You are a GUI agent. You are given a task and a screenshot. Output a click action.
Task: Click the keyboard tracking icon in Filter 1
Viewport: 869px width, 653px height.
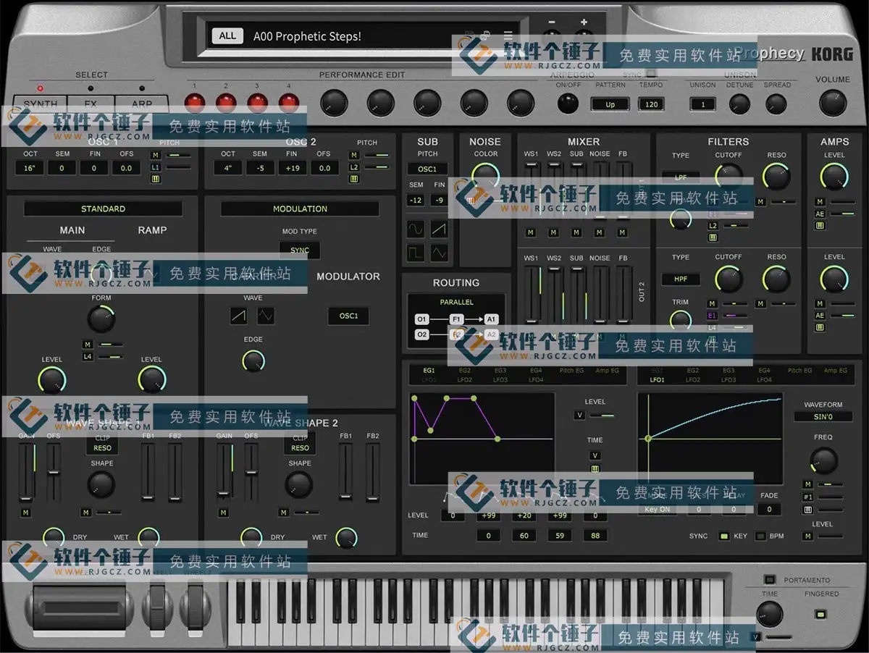pos(713,237)
